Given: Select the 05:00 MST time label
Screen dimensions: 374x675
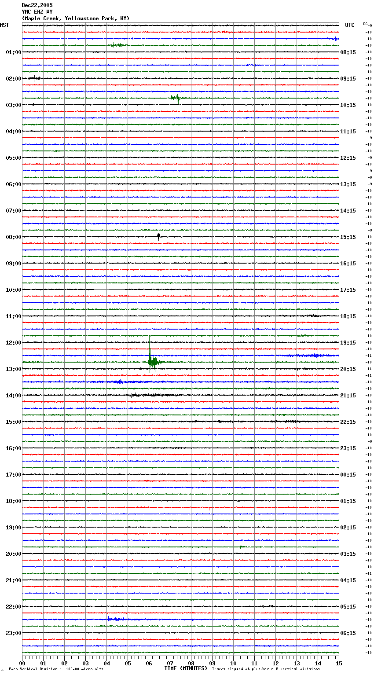Looking at the screenshot, I should 14,158.
